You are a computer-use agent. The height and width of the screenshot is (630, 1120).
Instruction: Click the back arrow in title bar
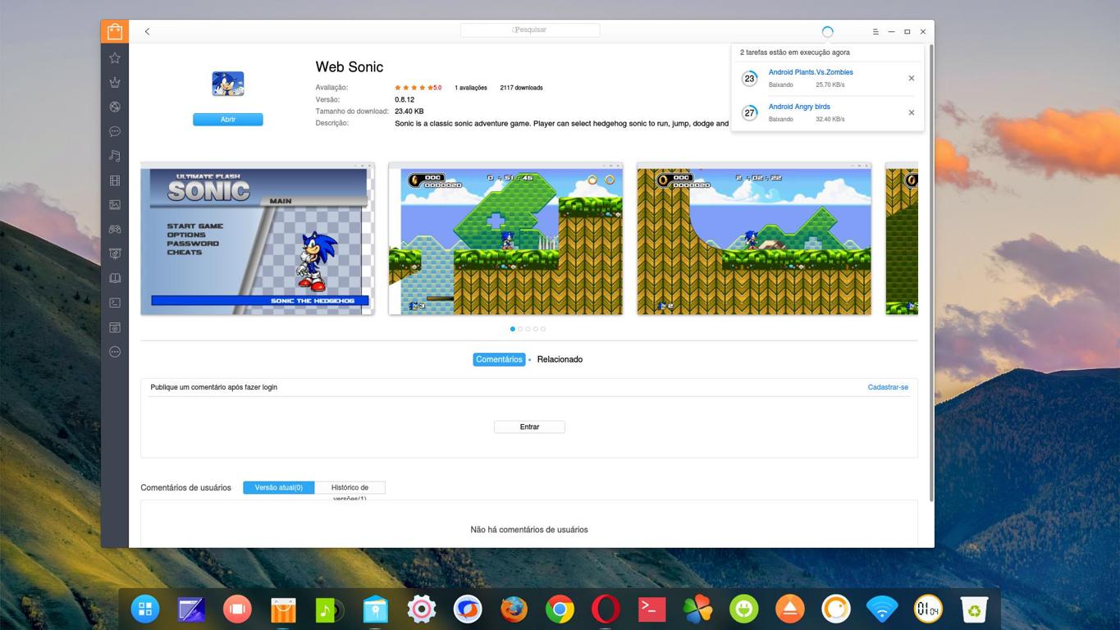[147, 31]
